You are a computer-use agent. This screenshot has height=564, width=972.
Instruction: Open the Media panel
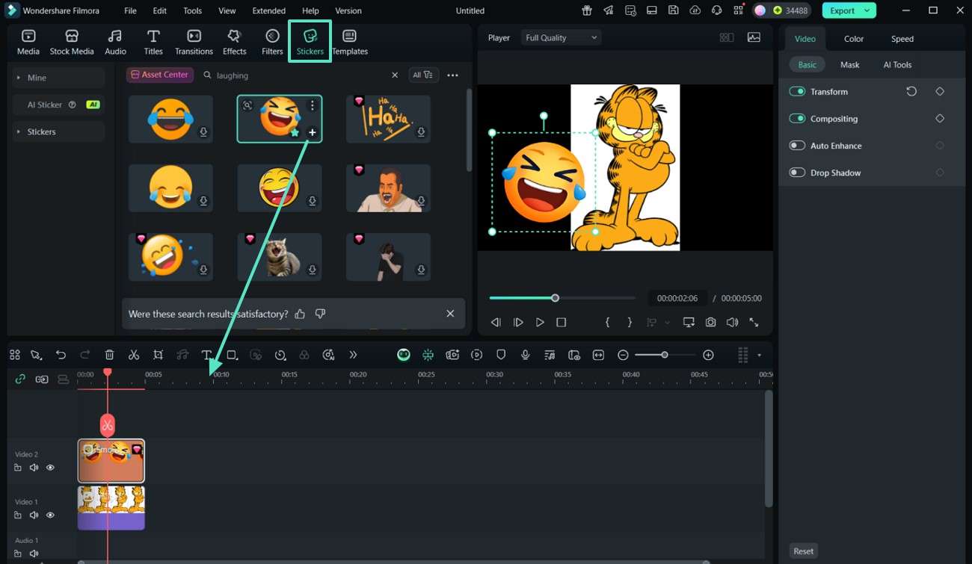click(28, 42)
